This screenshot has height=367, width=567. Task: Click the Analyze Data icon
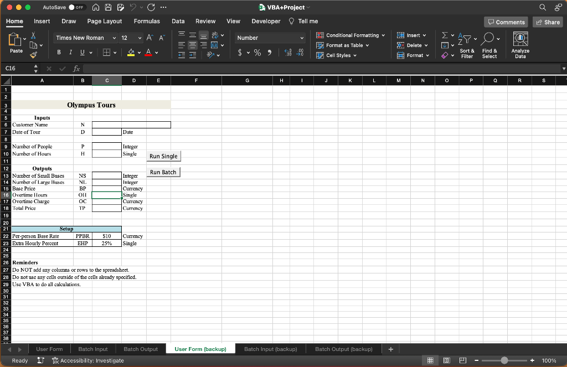click(x=520, y=39)
